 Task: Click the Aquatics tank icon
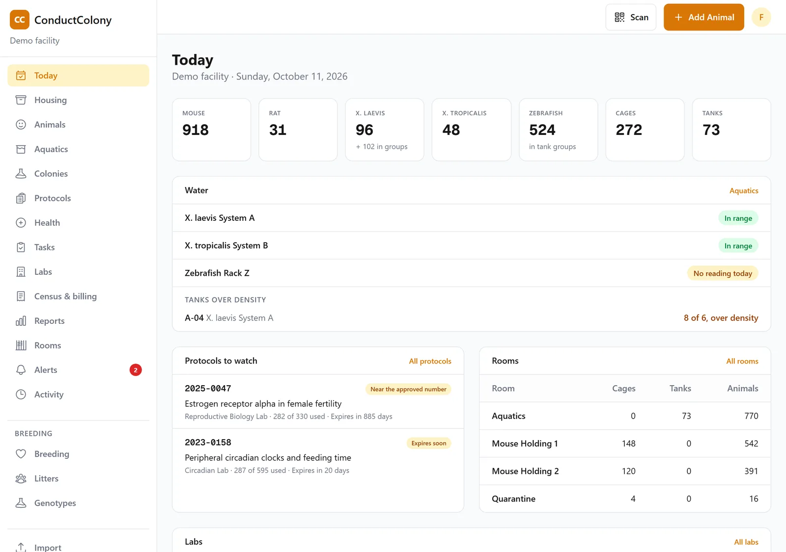(x=21, y=149)
